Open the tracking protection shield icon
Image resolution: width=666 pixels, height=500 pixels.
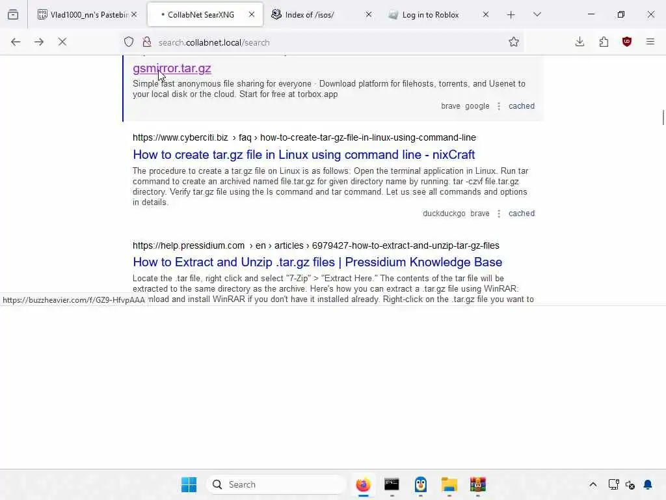click(x=129, y=42)
